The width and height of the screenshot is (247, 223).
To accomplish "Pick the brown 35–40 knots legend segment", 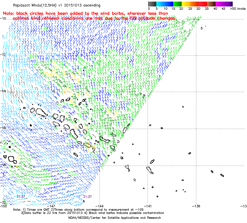I will (x=211, y=4).
